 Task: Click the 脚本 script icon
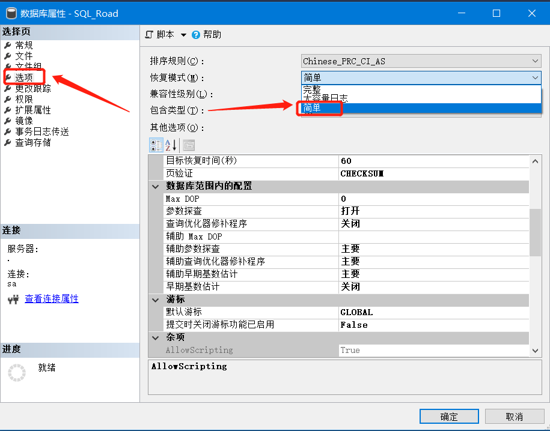point(149,35)
